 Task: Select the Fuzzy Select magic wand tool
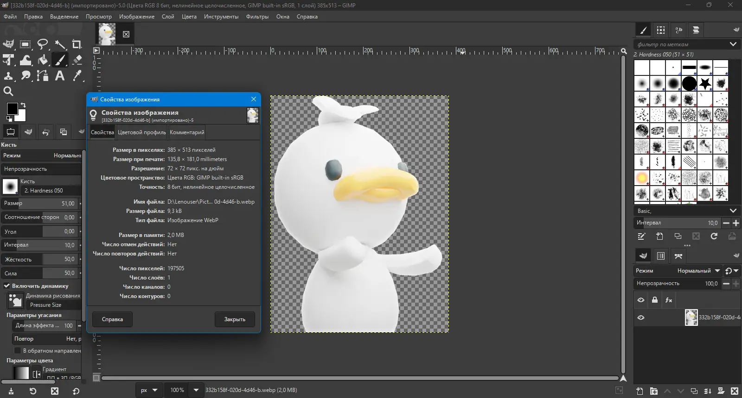(60, 44)
